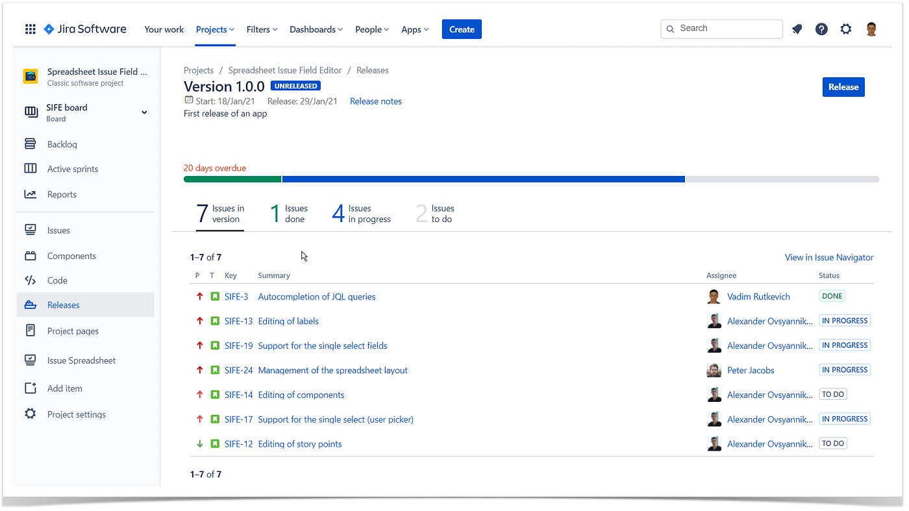The height and width of the screenshot is (511, 909).
Task: Open summary Editing of story points
Action: [x=300, y=444]
